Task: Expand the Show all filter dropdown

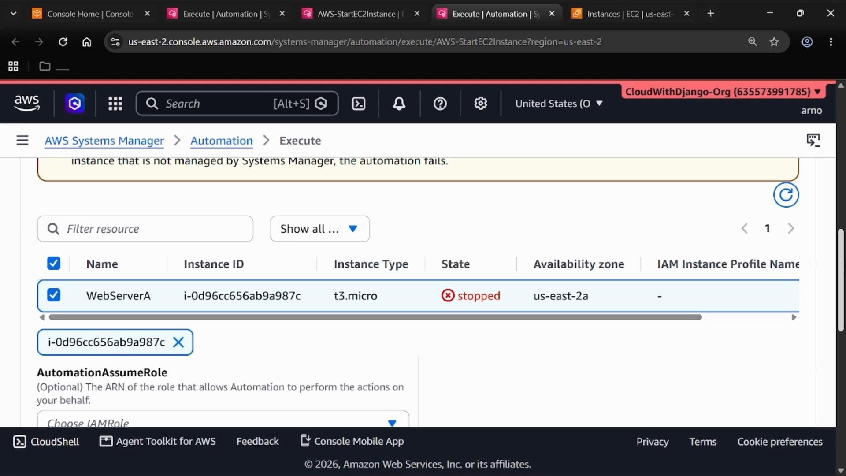Action: click(x=320, y=229)
